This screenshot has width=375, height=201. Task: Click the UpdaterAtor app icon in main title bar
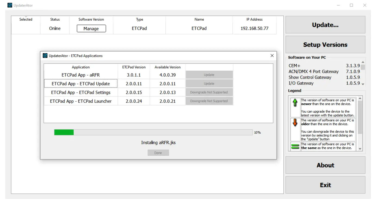pyautogui.click(x=10, y=5)
